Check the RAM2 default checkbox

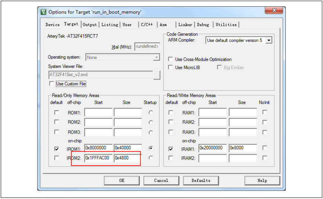(x=171, y=122)
